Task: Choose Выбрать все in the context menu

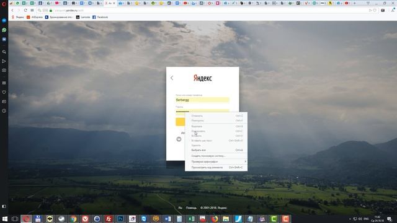Action: tap(216, 150)
